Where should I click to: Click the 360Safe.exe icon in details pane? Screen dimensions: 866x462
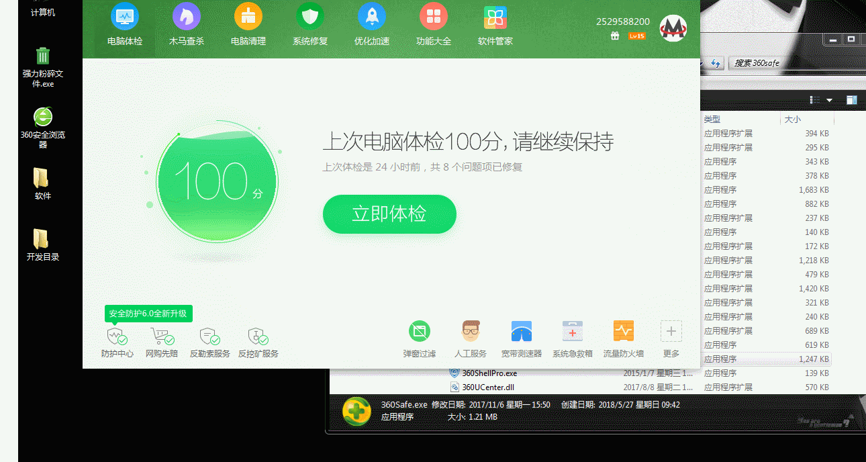tap(356, 411)
